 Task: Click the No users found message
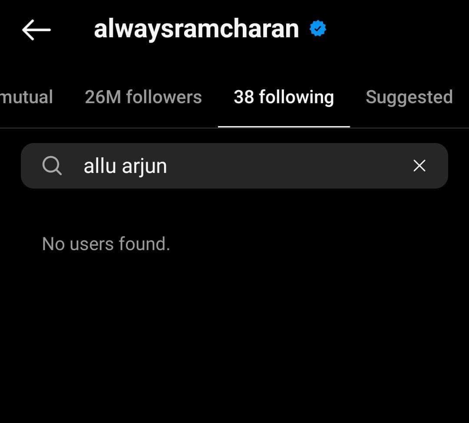pos(106,244)
